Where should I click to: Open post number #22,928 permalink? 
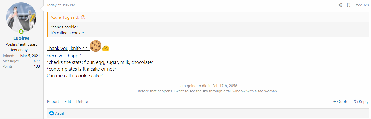point(362,5)
